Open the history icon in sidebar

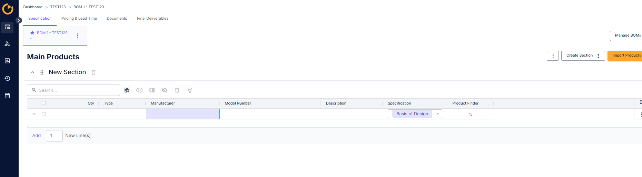(7, 78)
